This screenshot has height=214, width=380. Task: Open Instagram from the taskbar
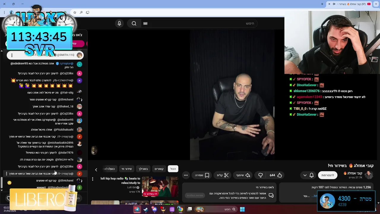click(172, 209)
